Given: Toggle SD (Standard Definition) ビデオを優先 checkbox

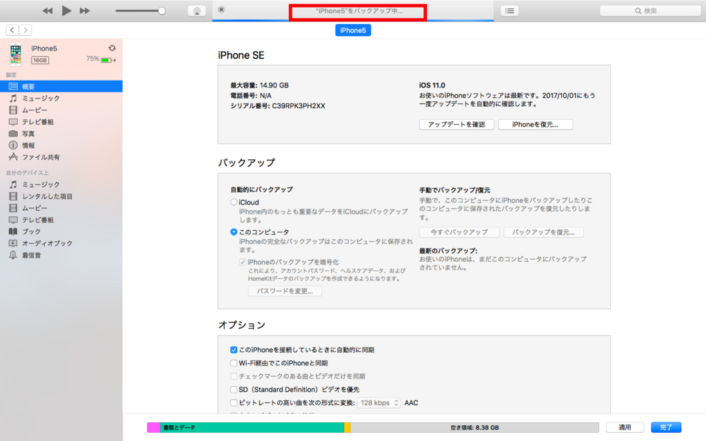Looking at the screenshot, I should coord(234,390).
